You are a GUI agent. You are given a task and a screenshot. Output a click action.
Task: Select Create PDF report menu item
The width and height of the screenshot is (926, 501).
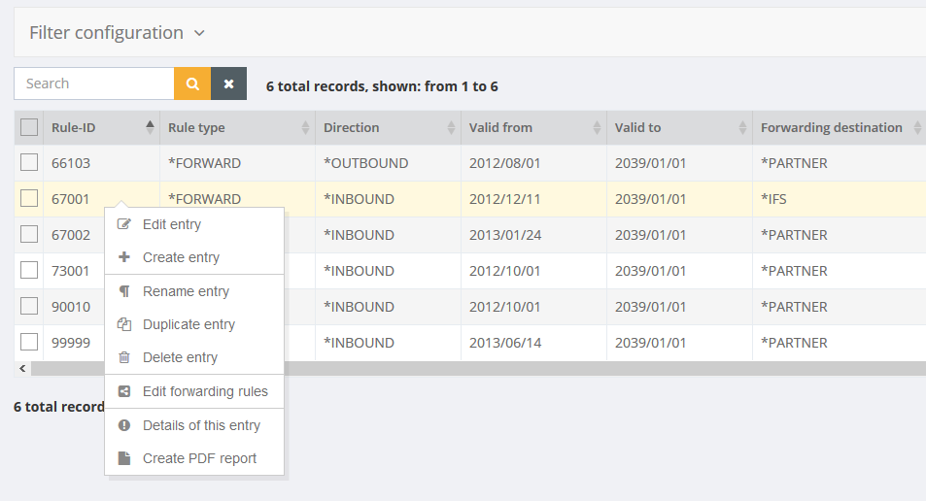click(x=199, y=458)
